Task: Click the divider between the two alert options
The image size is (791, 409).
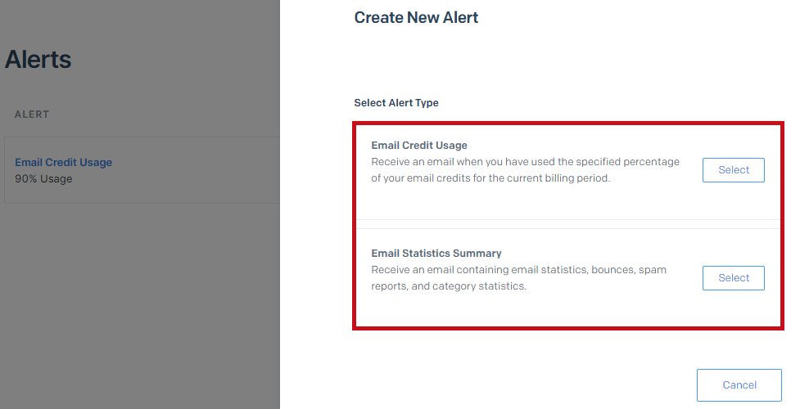Action: [x=567, y=224]
